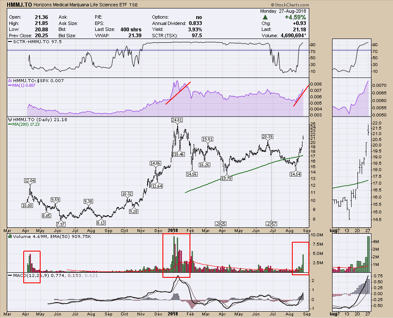This screenshot has height=318, width=393.
Task: Click the High 21.85 value
Action: click(x=41, y=23)
